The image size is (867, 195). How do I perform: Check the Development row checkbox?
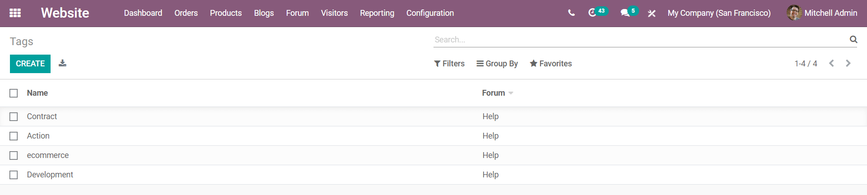coord(14,175)
